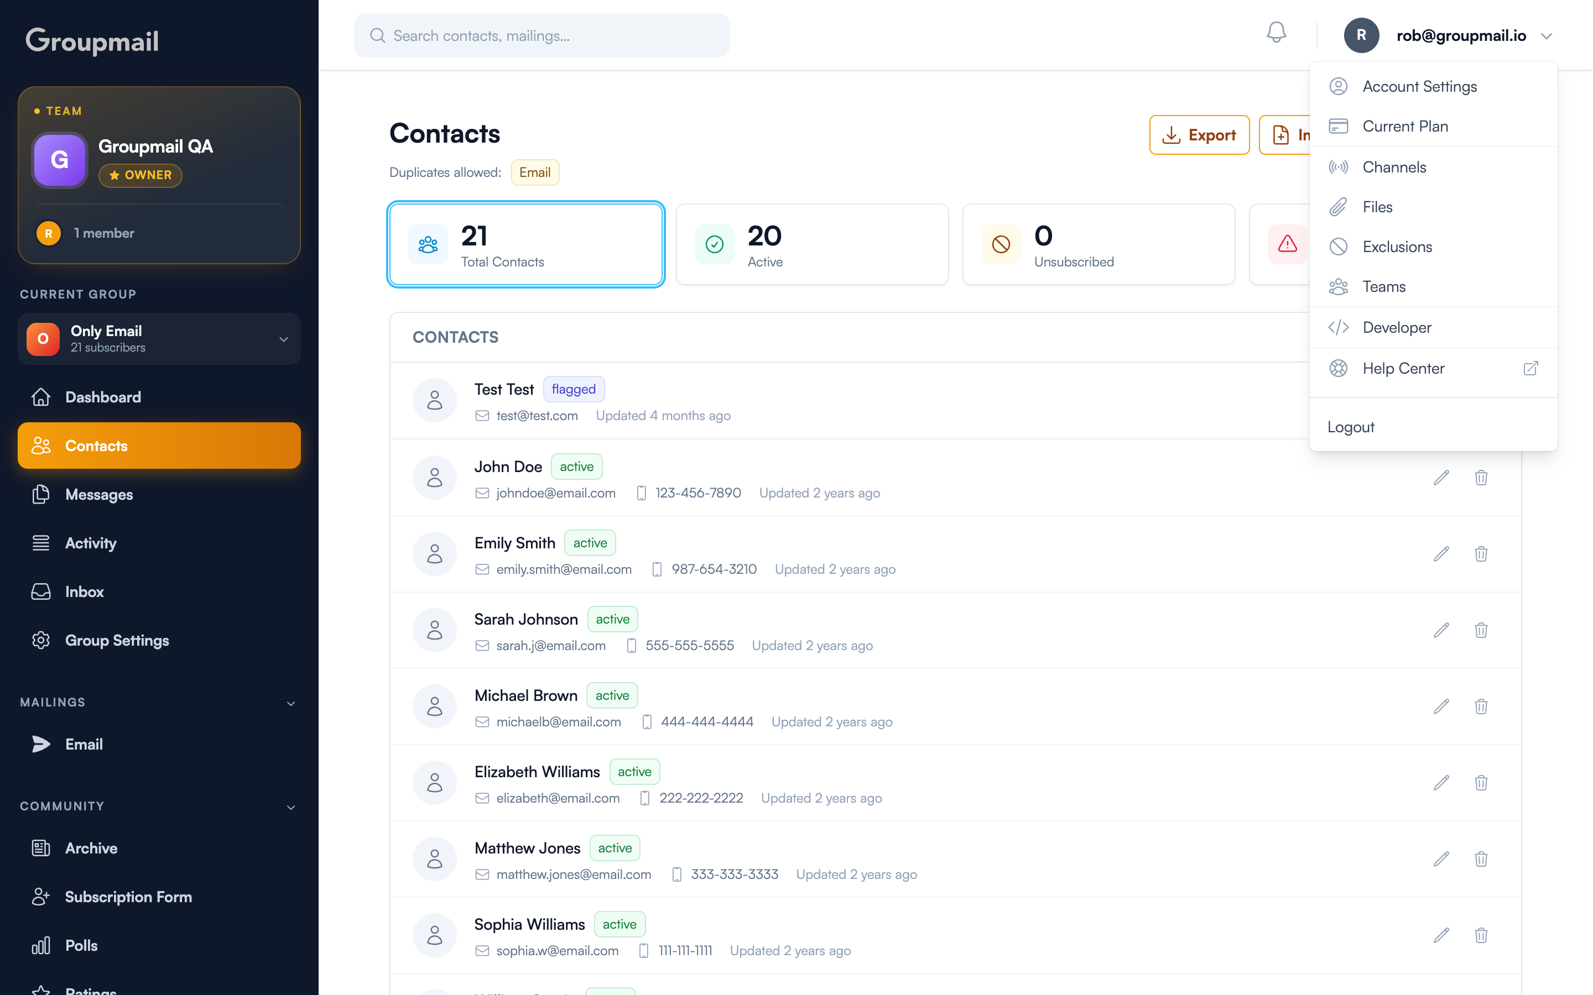Toggle the rob@groupmail.io account menu
The height and width of the screenshot is (995, 1593).
pos(1448,35)
